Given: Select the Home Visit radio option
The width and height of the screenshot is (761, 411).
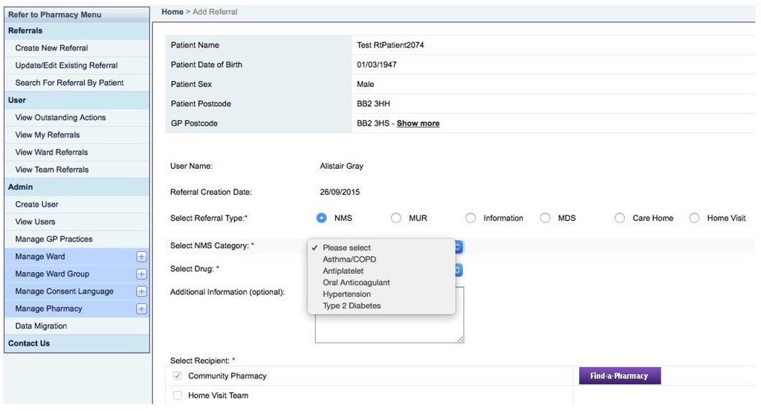Looking at the screenshot, I should 694,218.
